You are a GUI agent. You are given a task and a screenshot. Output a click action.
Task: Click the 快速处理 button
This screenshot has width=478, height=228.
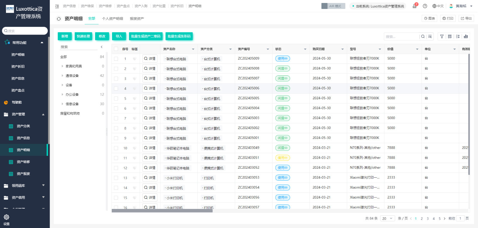coord(83,36)
